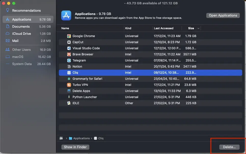This screenshot has width=246, height=154.
Task: Click the Turbo VPN app icon
Action: (x=69, y=85)
